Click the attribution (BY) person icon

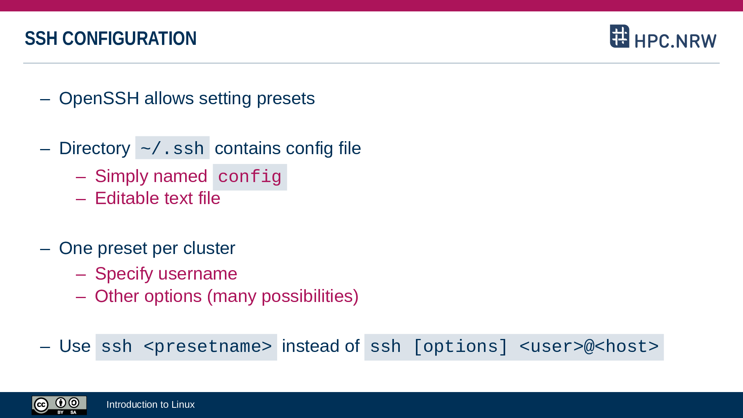coord(61,403)
